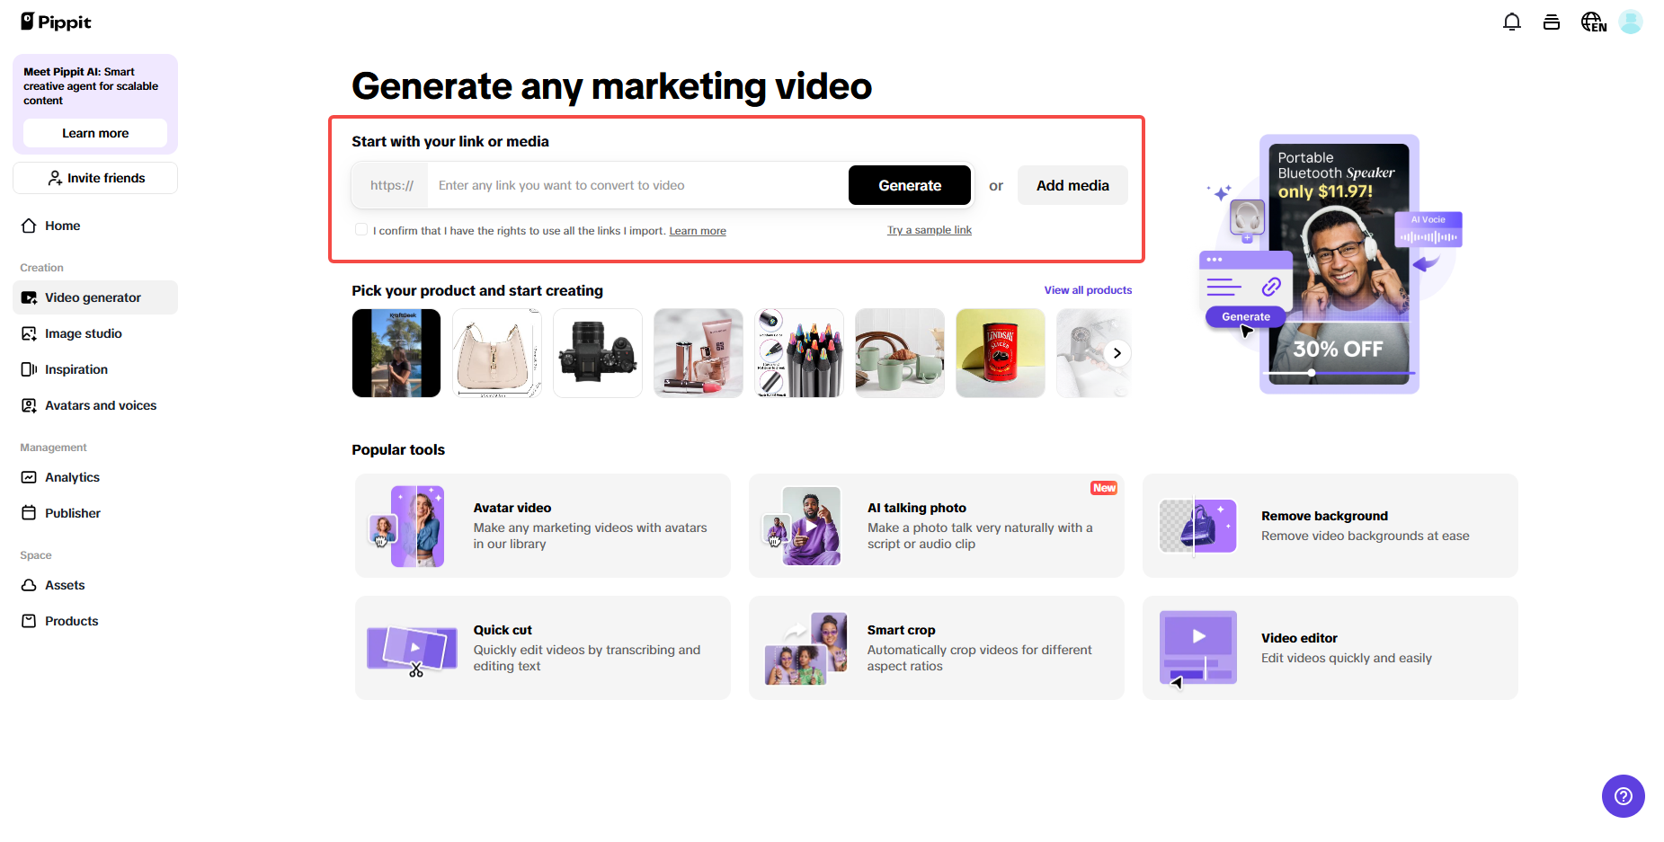Screen dimensions: 1664x842
Task: Open the notifications bell
Action: coord(1512,21)
